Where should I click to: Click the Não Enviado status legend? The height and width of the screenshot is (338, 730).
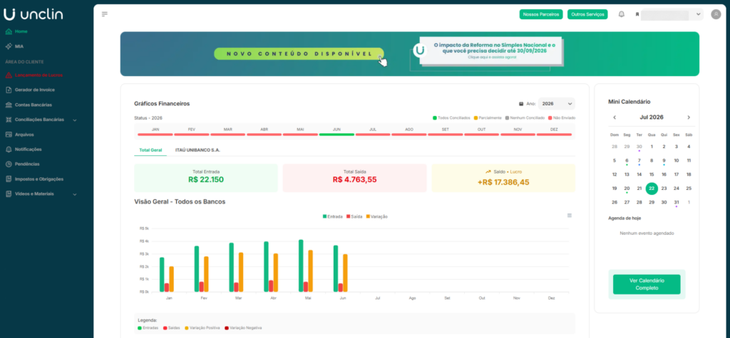click(562, 117)
